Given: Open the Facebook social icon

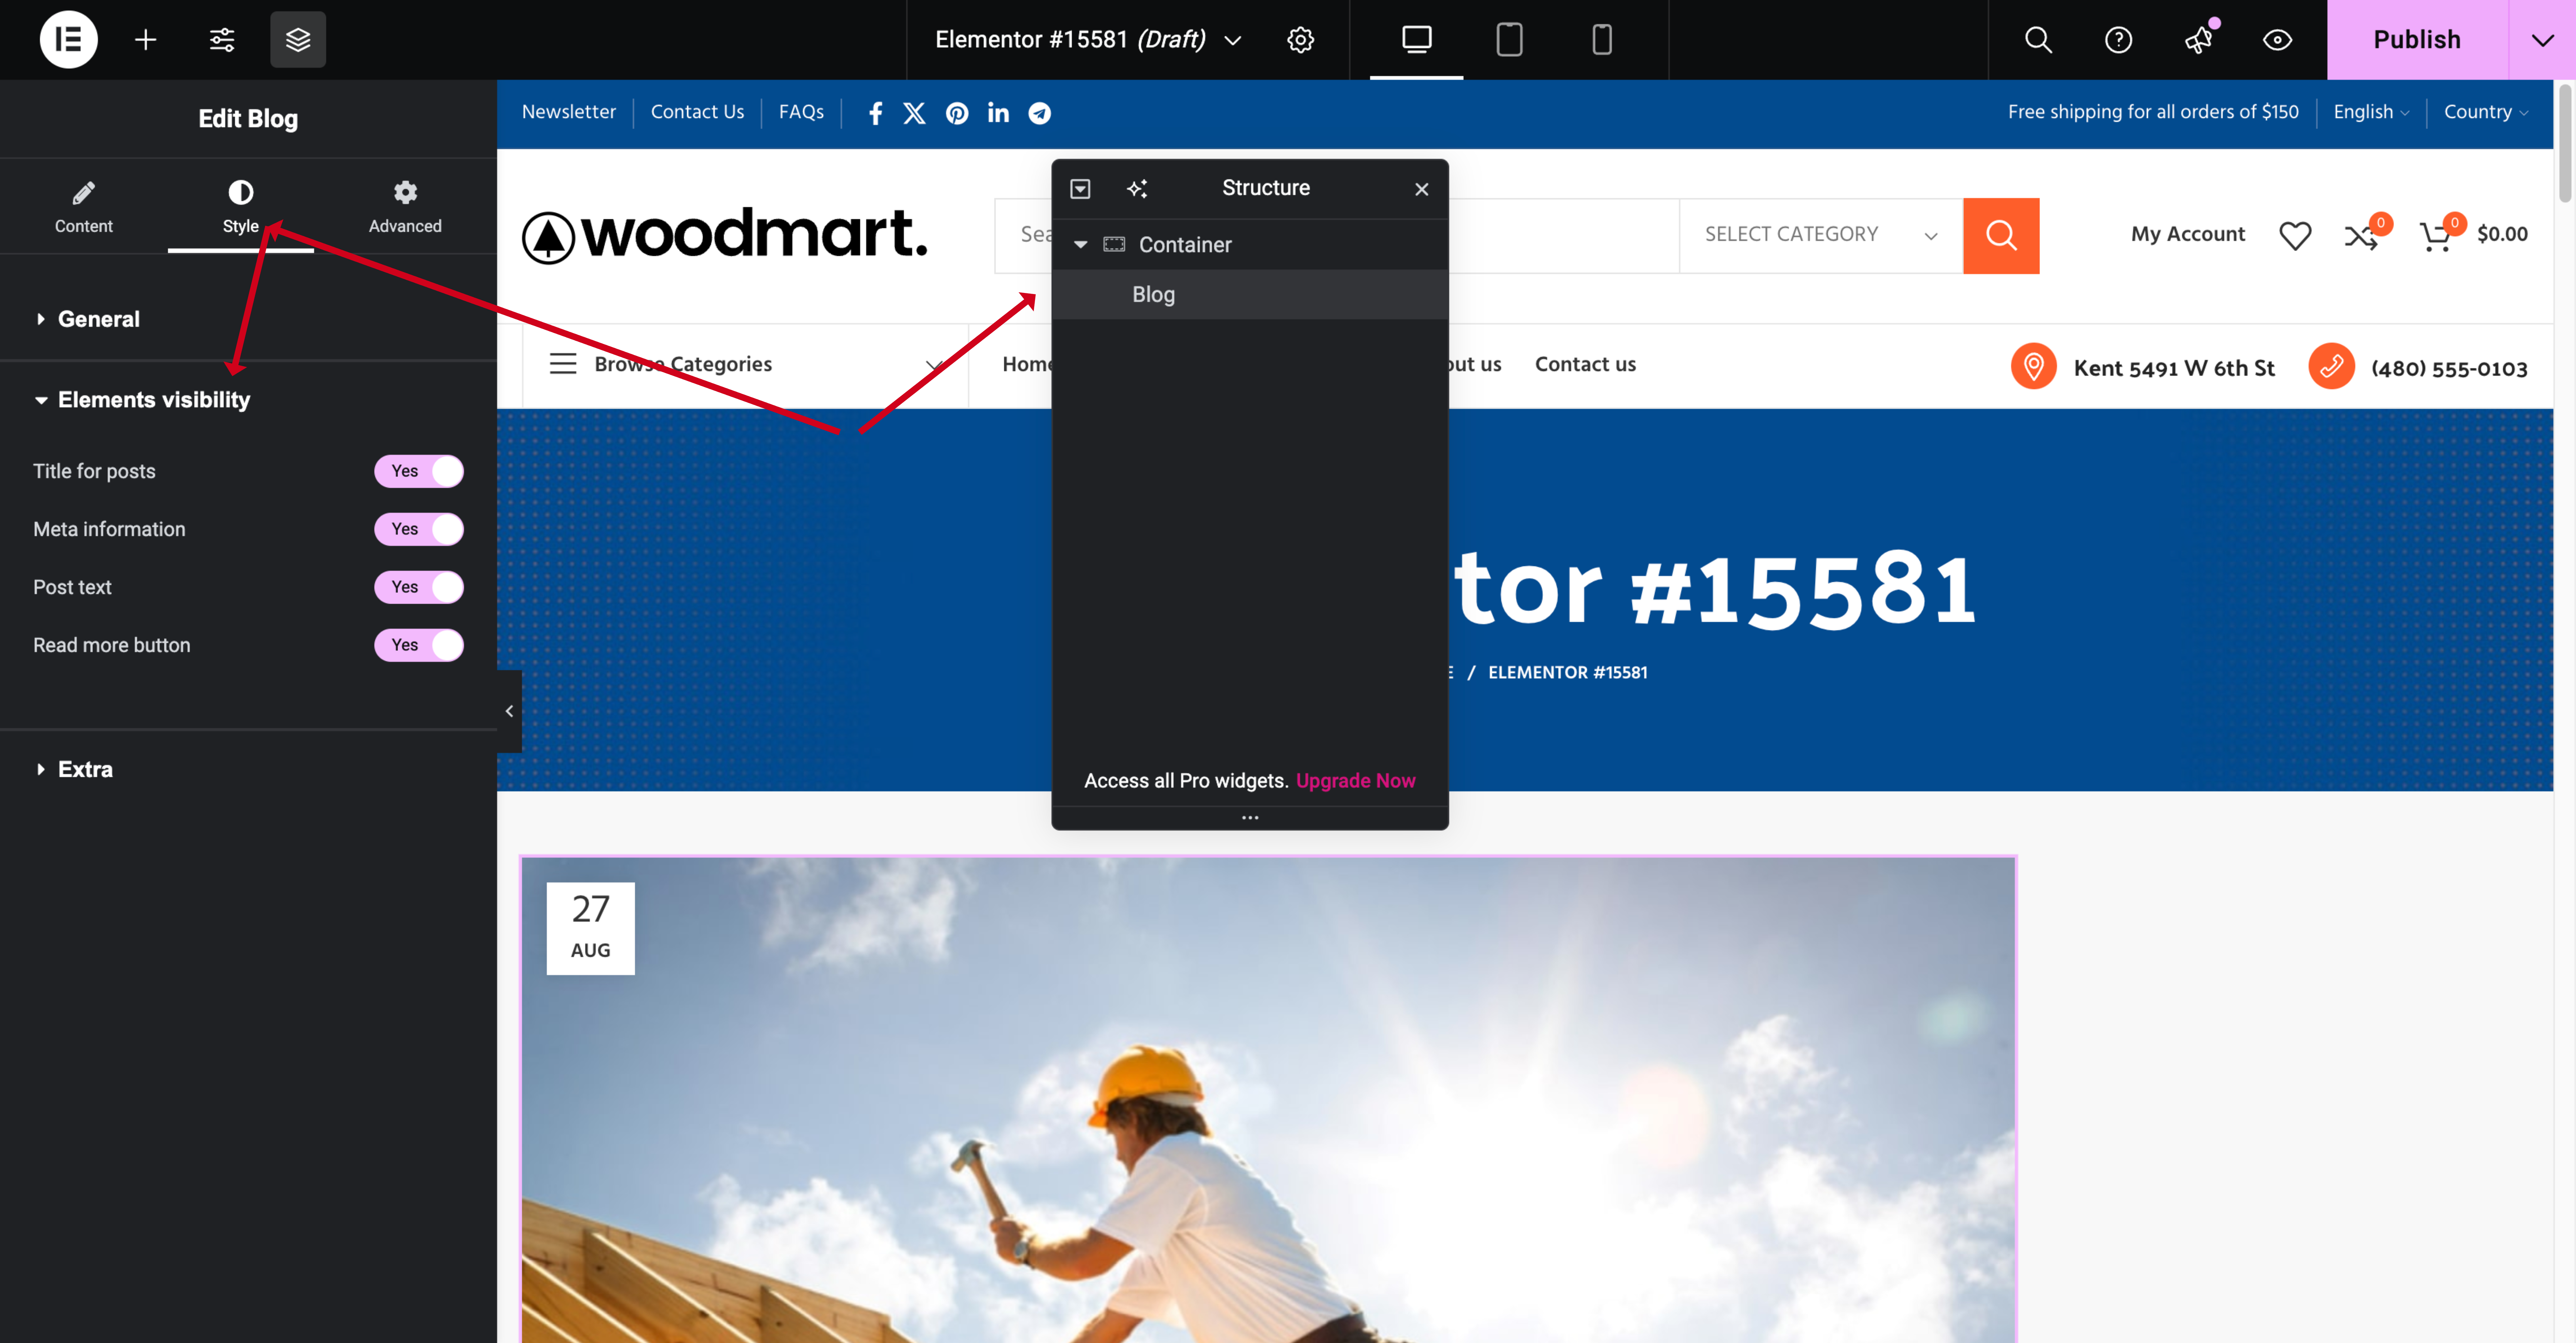Looking at the screenshot, I should click(875, 113).
